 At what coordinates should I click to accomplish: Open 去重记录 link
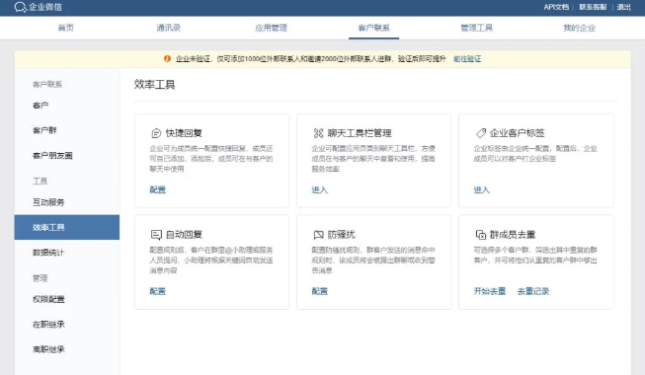533,291
